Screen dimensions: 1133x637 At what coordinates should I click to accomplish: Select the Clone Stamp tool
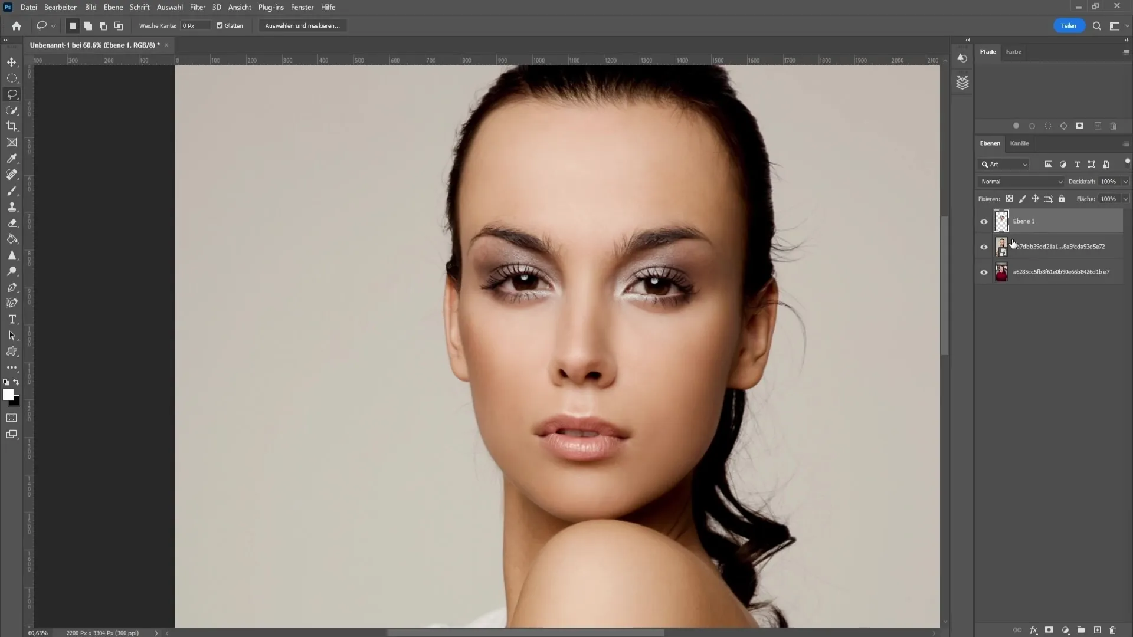tap(12, 206)
